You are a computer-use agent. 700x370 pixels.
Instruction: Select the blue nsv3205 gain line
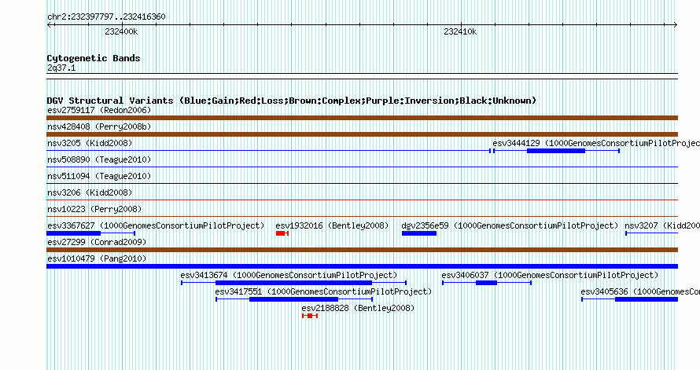[x=269, y=151]
